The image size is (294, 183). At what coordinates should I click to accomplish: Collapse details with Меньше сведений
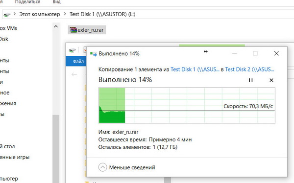coord(127,167)
